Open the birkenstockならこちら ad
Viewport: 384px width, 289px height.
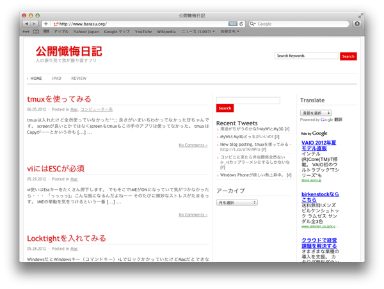pyautogui.click(x=320, y=197)
